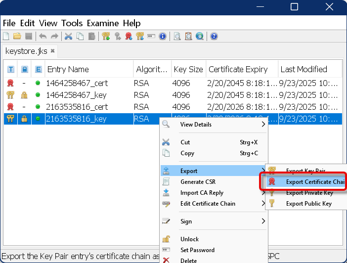
Task: Close the keystore.jks tab
Action: click(53, 51)
